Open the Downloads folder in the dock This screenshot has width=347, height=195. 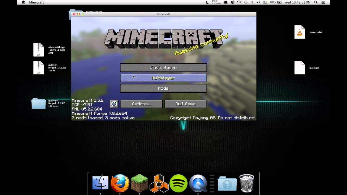[227, 183]
